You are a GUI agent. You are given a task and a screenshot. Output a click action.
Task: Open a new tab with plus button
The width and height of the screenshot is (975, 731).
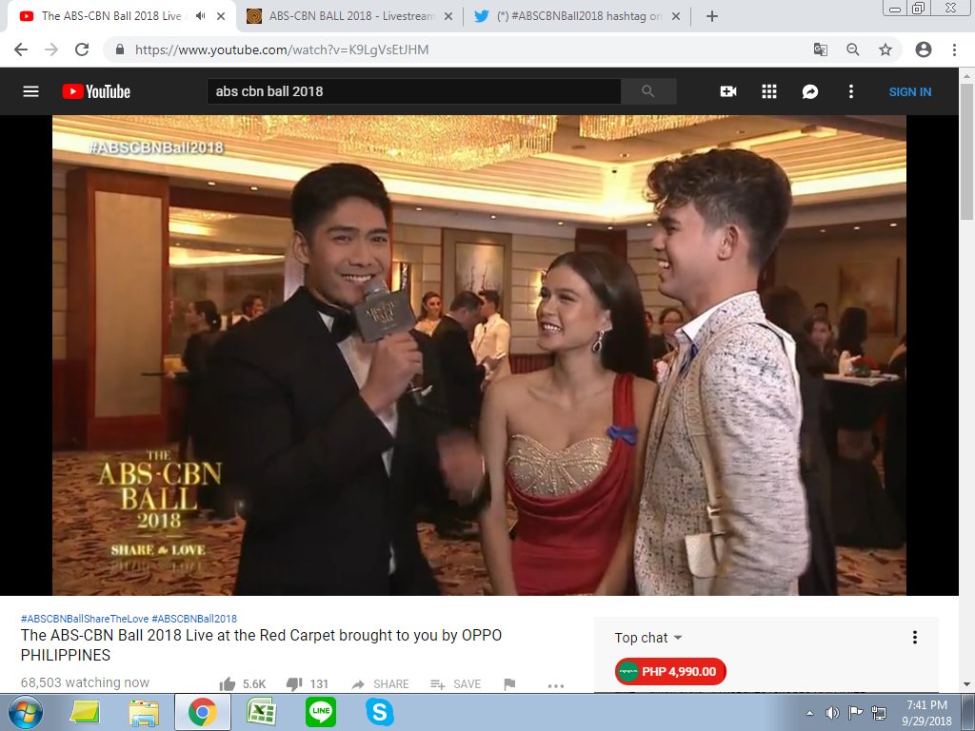[x=712, y=17]
